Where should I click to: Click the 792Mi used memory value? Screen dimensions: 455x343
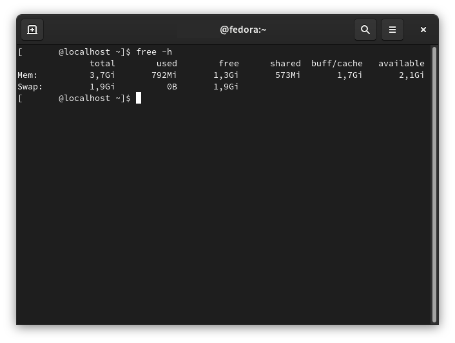[x=164, y=75]
